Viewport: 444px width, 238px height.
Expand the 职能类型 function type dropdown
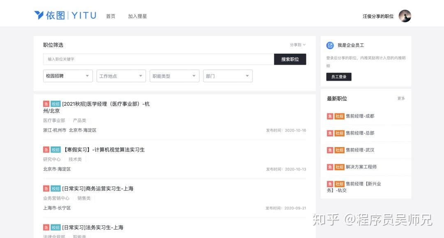175,76
